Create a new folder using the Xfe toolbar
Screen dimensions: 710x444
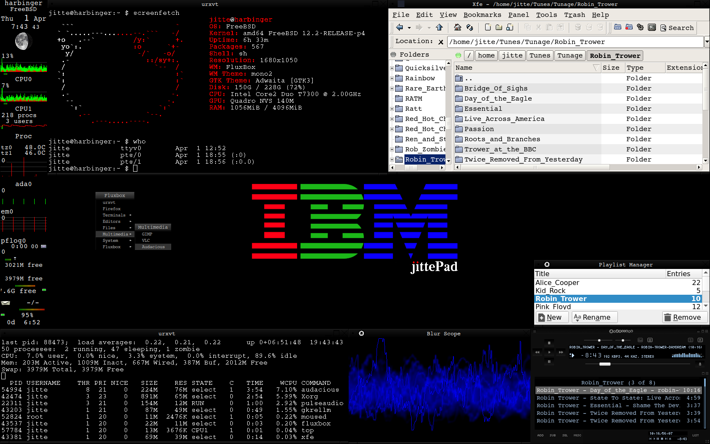(499, 27)
